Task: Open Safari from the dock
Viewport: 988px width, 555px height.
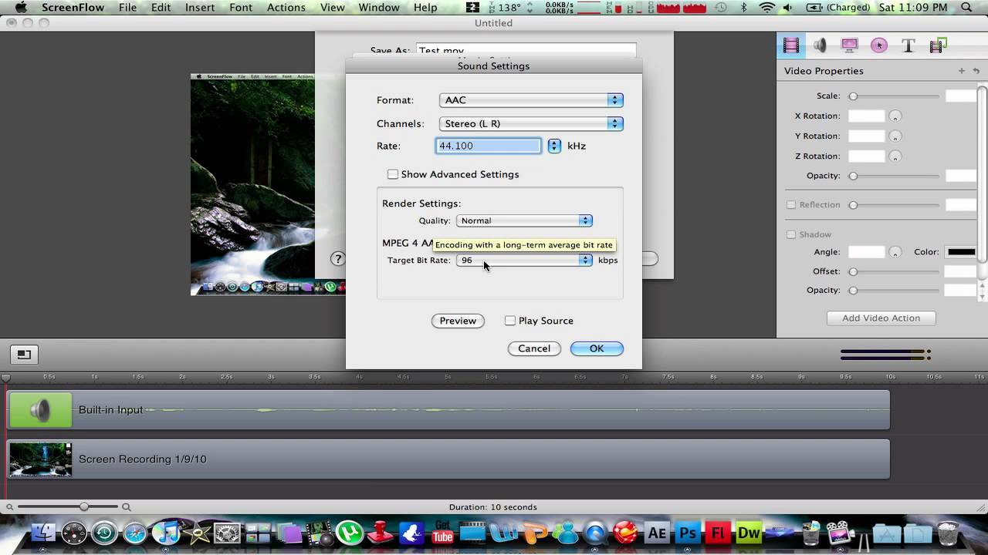Action: pos(135,533)
